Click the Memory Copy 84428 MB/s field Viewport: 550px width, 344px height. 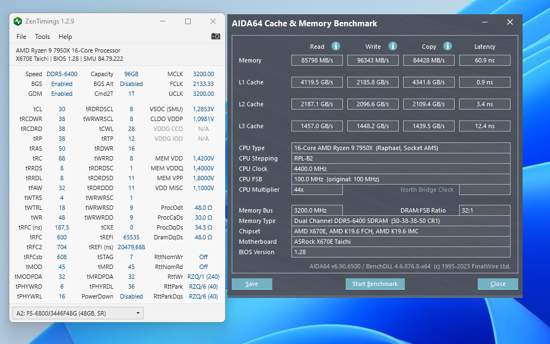pyautogui.click(x=429, y=60)
